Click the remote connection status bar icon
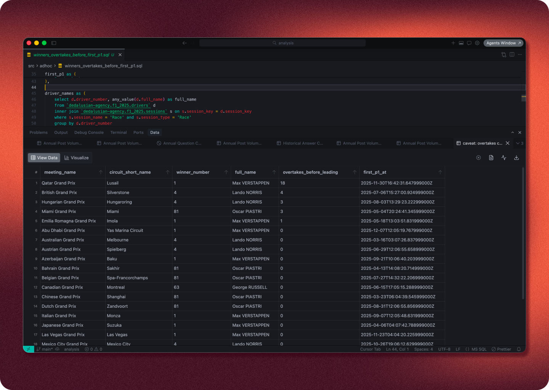549x390 pixels. pos(28,349)
